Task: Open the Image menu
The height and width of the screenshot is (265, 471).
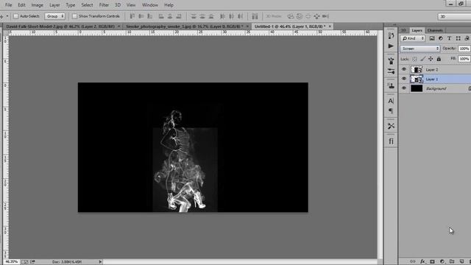Action: 38,5
